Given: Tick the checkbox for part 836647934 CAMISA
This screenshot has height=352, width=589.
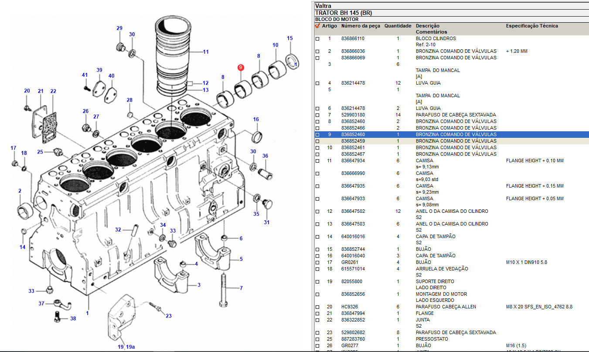Looking at the screenshot, I should point(317,161).
